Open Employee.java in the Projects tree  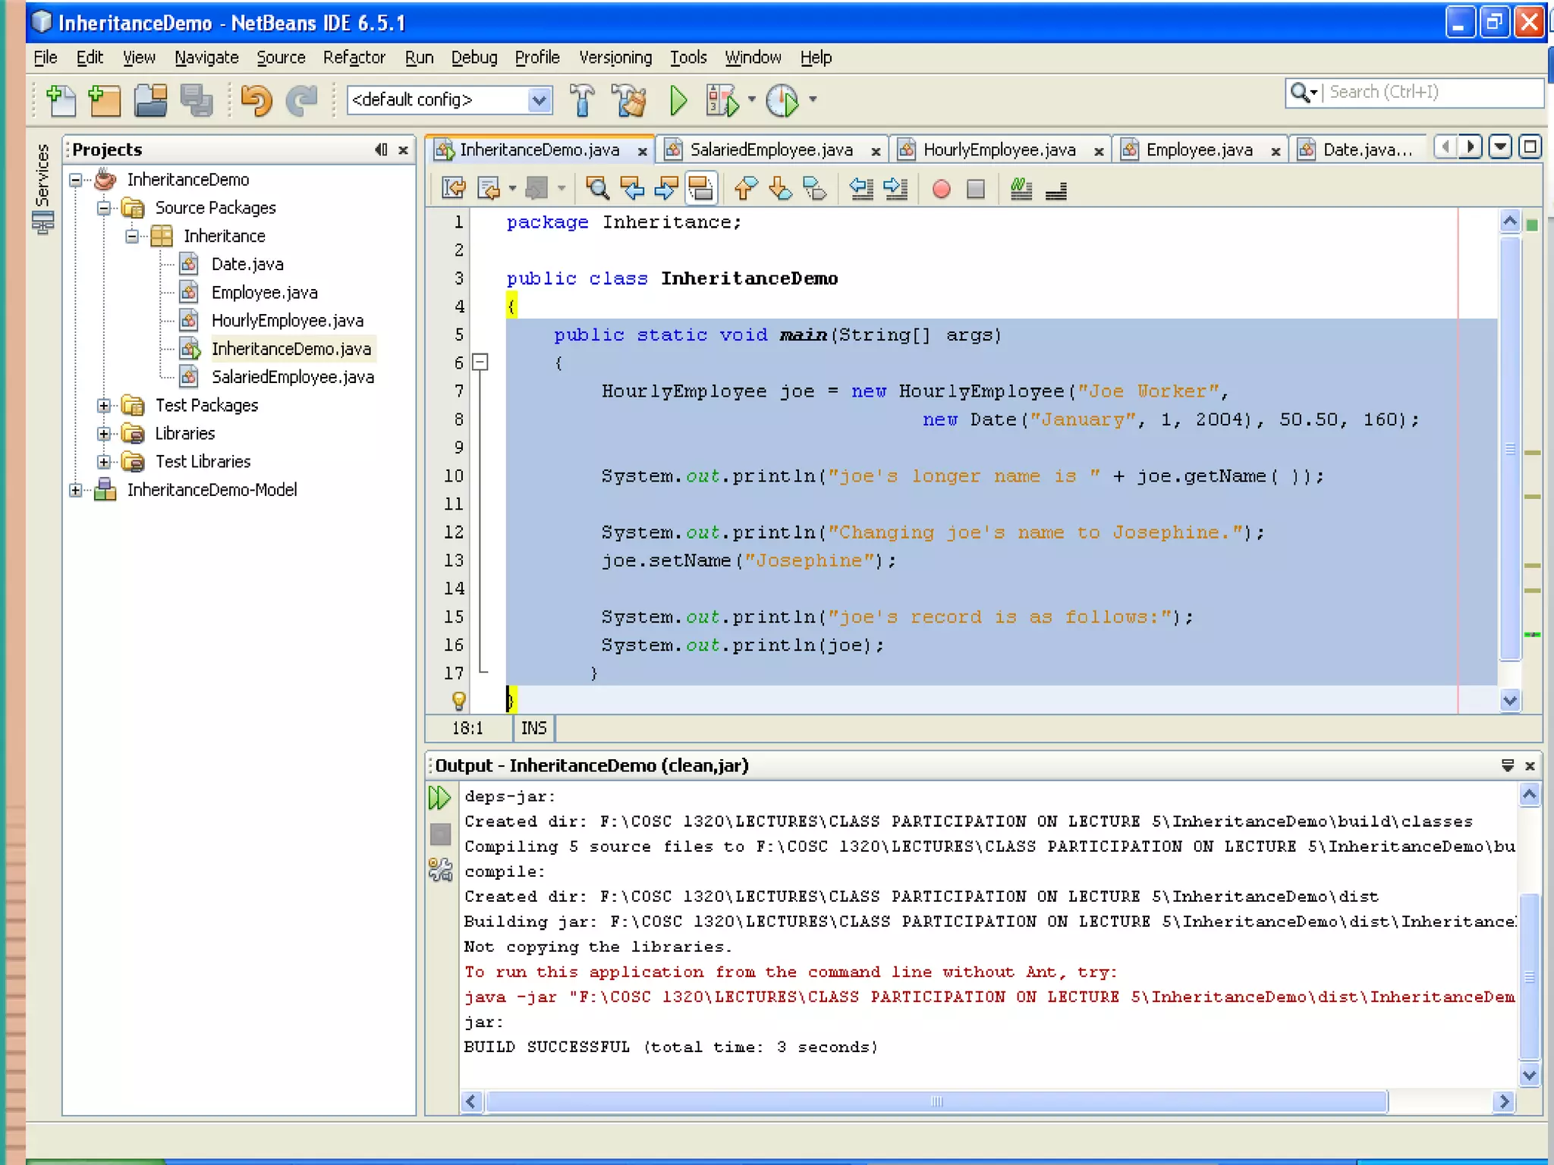264,293
